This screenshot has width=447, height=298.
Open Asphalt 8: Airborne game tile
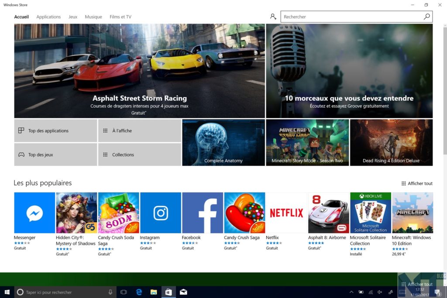[328, 213]
